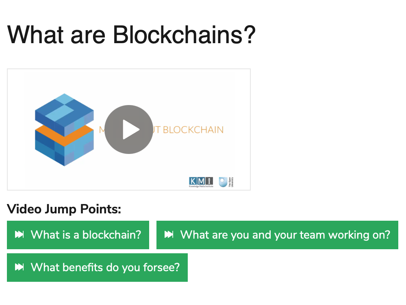This screenshot has height=305, width=406.
Task: Click the orange letter 'M' left of the play button
Action: [102, 130]
